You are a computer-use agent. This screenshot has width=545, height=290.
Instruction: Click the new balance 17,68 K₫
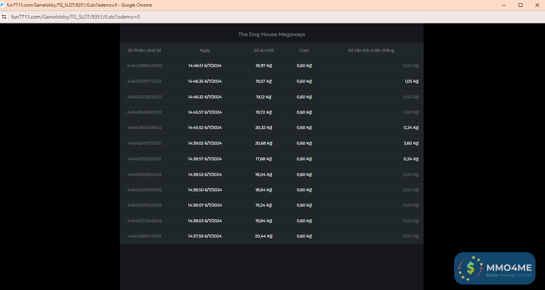264,159
